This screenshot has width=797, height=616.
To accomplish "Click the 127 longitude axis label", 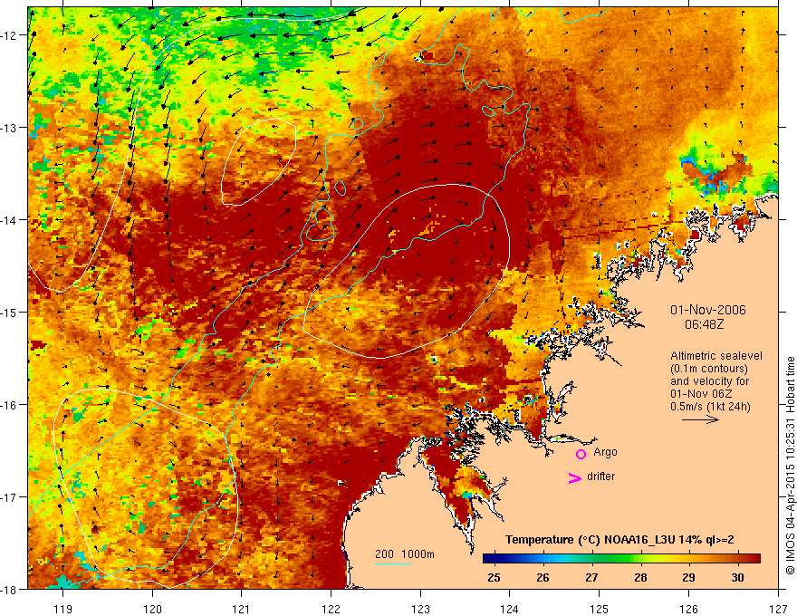I will point(778,609).
